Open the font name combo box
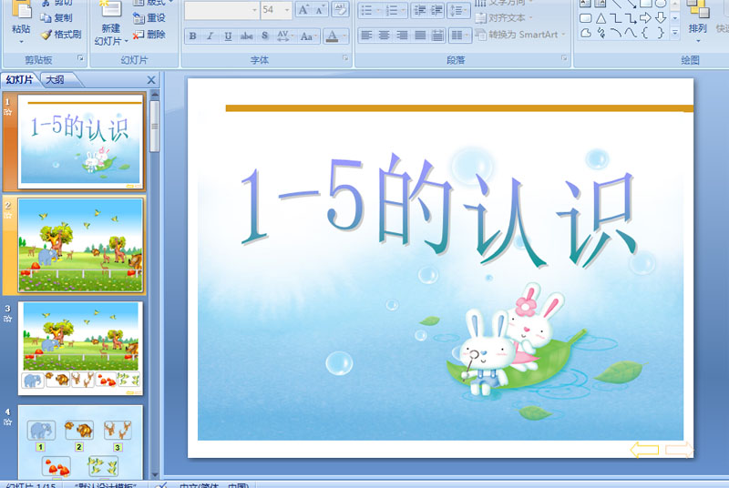729x488 pixels. click(221, 10)
